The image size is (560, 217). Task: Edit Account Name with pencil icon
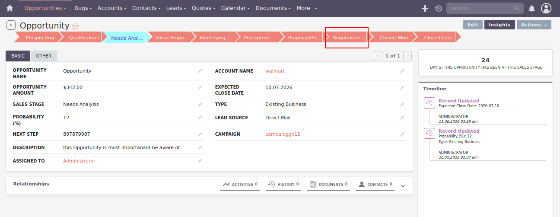[402, 71]
